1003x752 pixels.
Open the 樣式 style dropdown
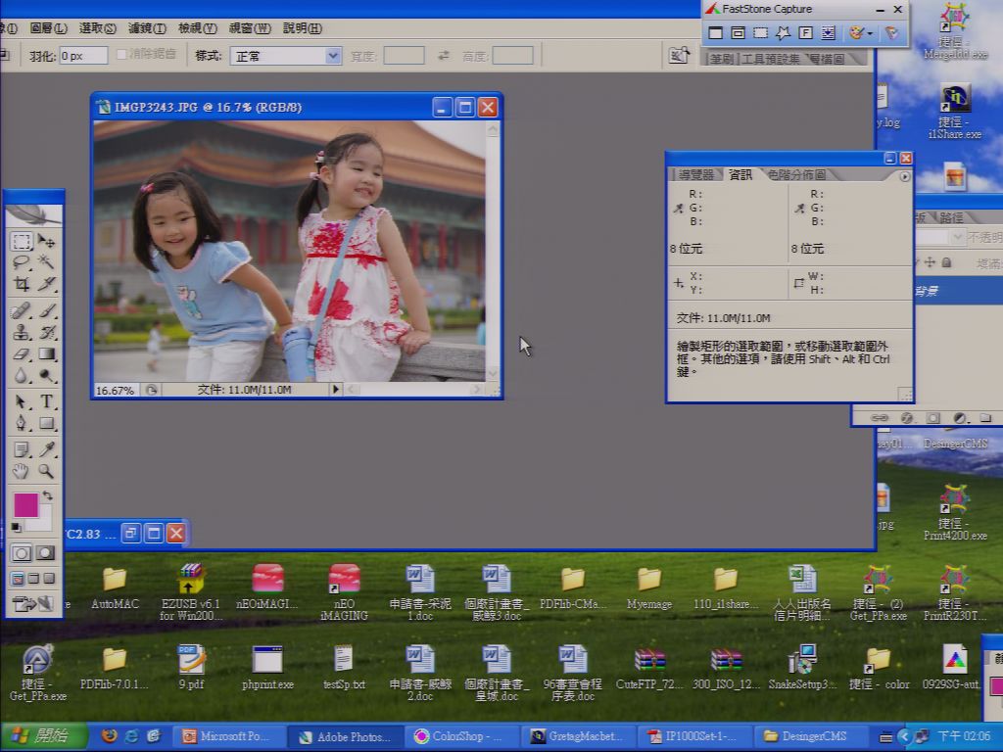point(285,56)
